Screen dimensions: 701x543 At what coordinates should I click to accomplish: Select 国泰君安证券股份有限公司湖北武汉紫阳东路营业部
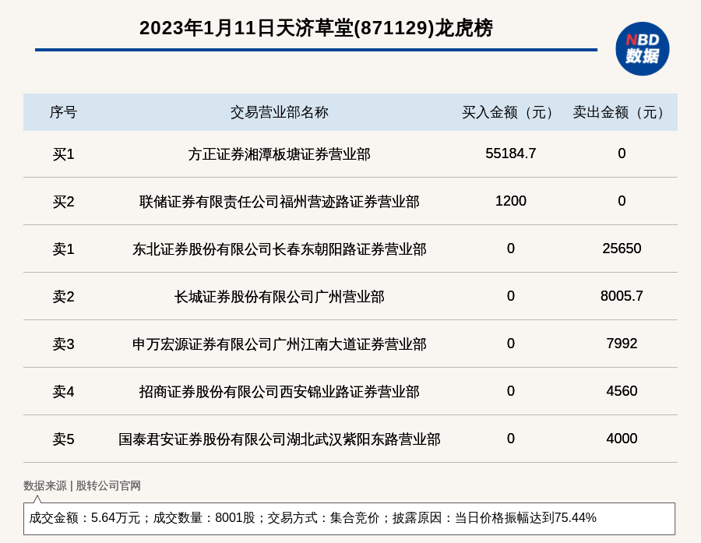click(x=280, y=439)
